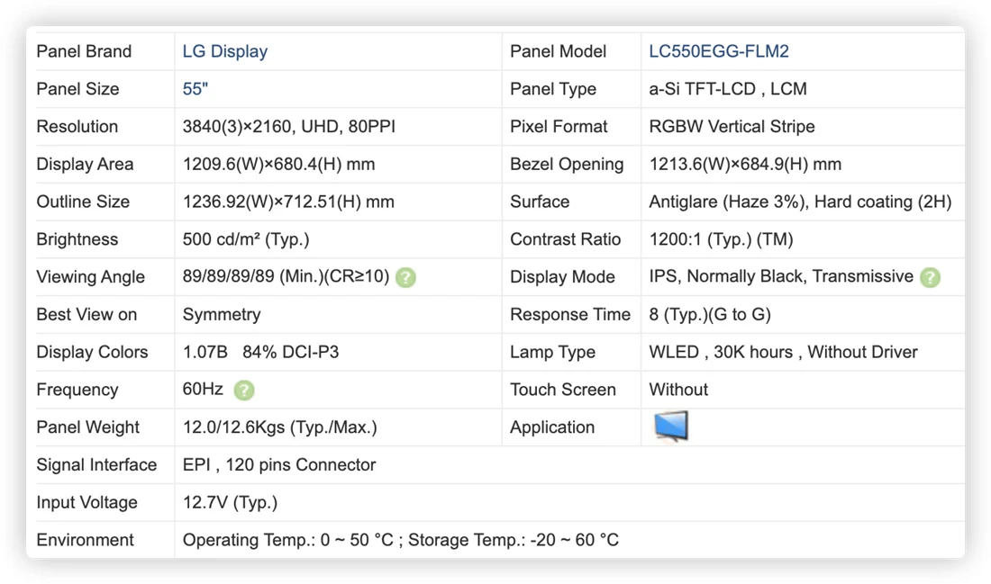Screen dimensions: 991x584
Task: Select viewing angle 89/89/89/89 (Min.)(CR≥10)
Action: pyautogui.click(x=286, y=276)
